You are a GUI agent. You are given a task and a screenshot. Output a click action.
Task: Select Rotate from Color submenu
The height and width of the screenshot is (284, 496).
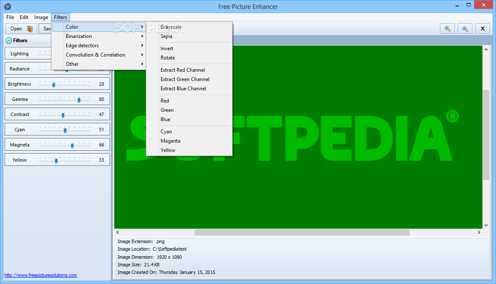189,58
